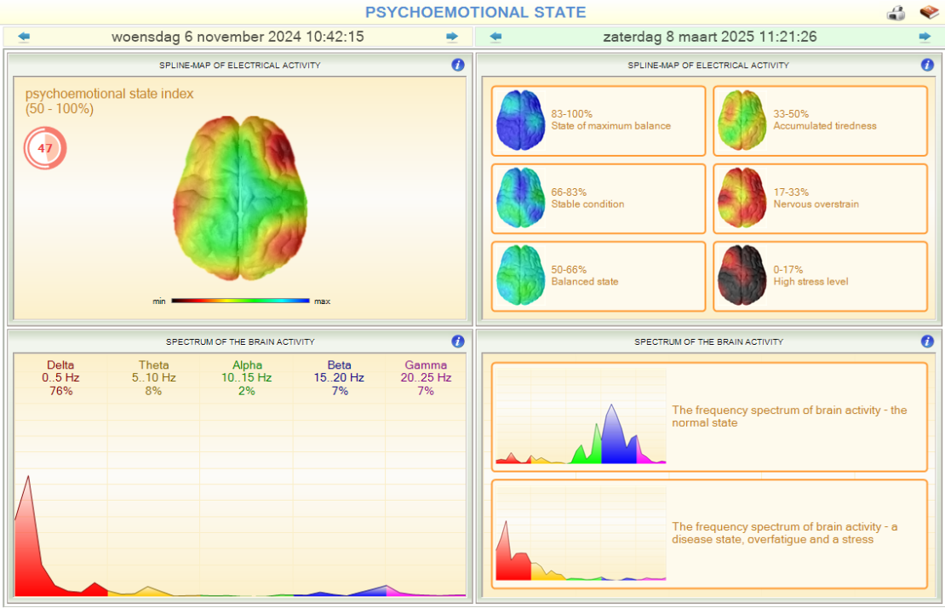945x608 pixels.
Task: Click the min-max color gradient scale
Action: click(241, 300)
